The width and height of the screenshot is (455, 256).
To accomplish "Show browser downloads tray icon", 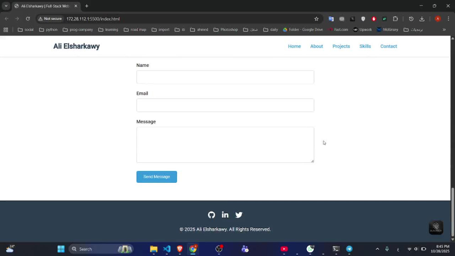I will click(422, 19).
